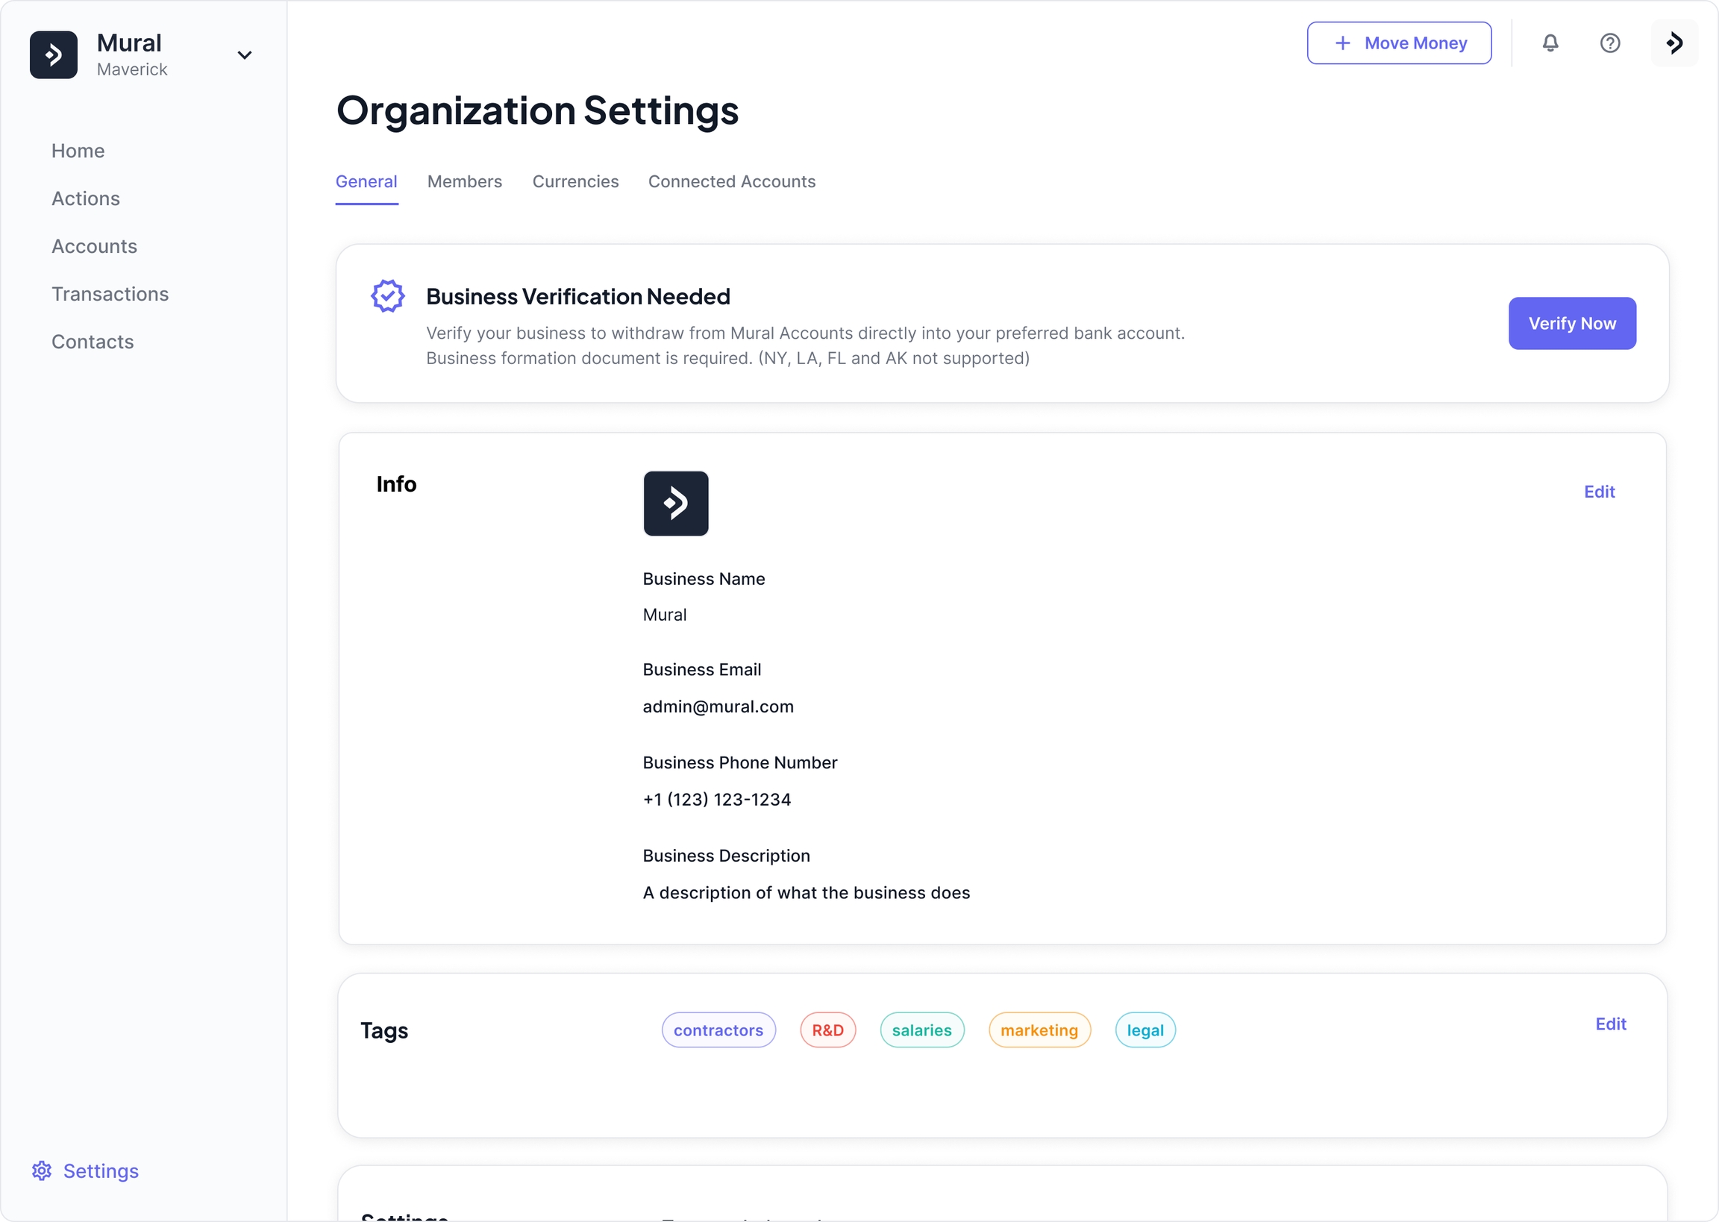
Task: Click the Settings gear icon in sidebar
Action: click(41, 1171)
